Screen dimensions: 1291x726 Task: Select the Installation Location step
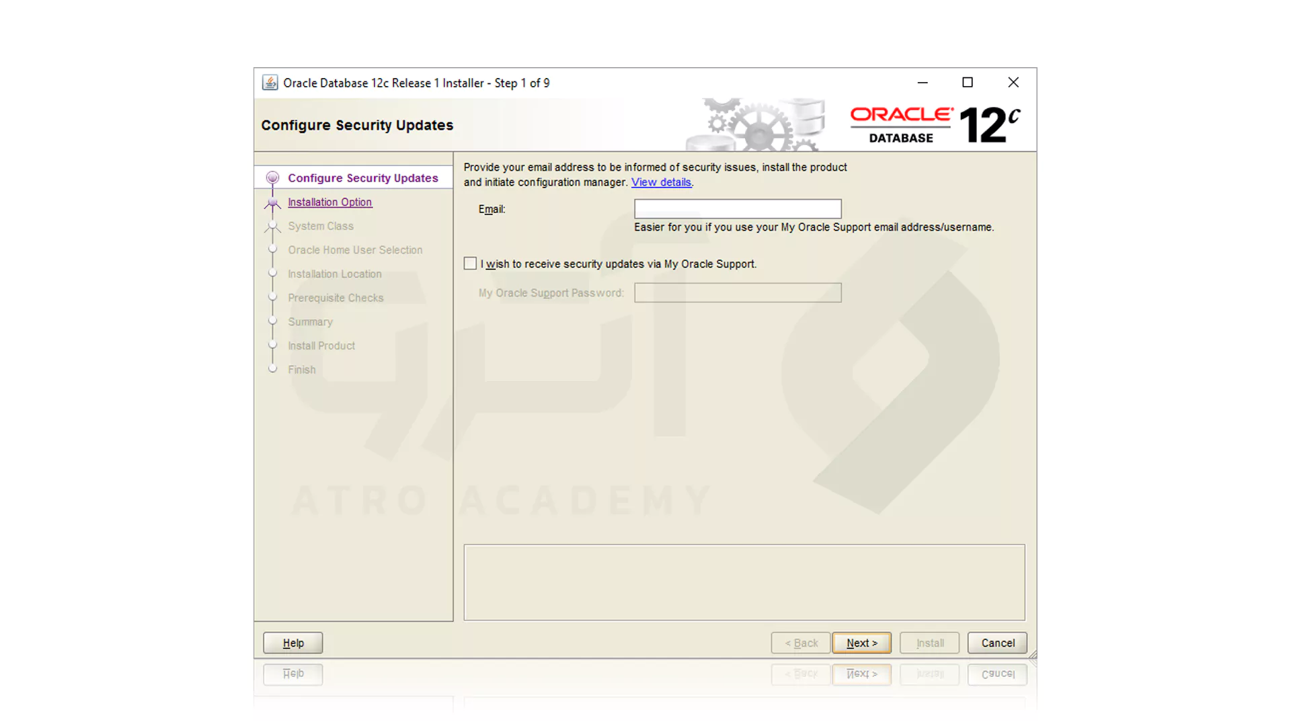pyautogui.click(x=334, y=274)
